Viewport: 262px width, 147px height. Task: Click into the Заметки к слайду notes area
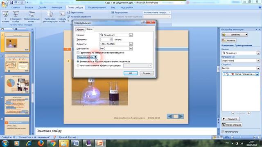click(x=126, y=131)
